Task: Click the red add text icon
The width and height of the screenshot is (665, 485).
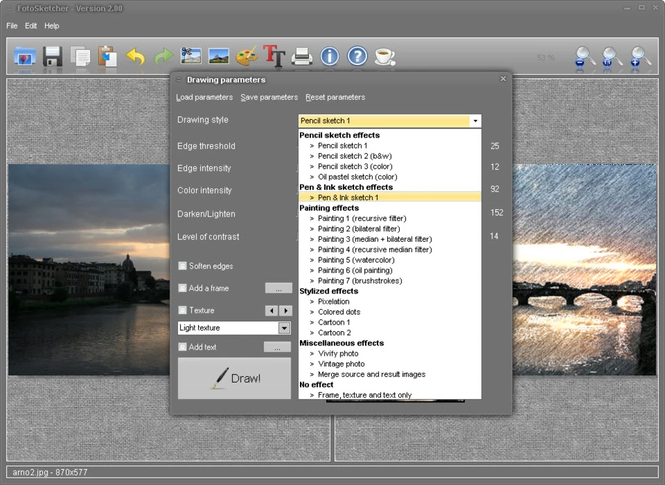Action: [274, 56]
